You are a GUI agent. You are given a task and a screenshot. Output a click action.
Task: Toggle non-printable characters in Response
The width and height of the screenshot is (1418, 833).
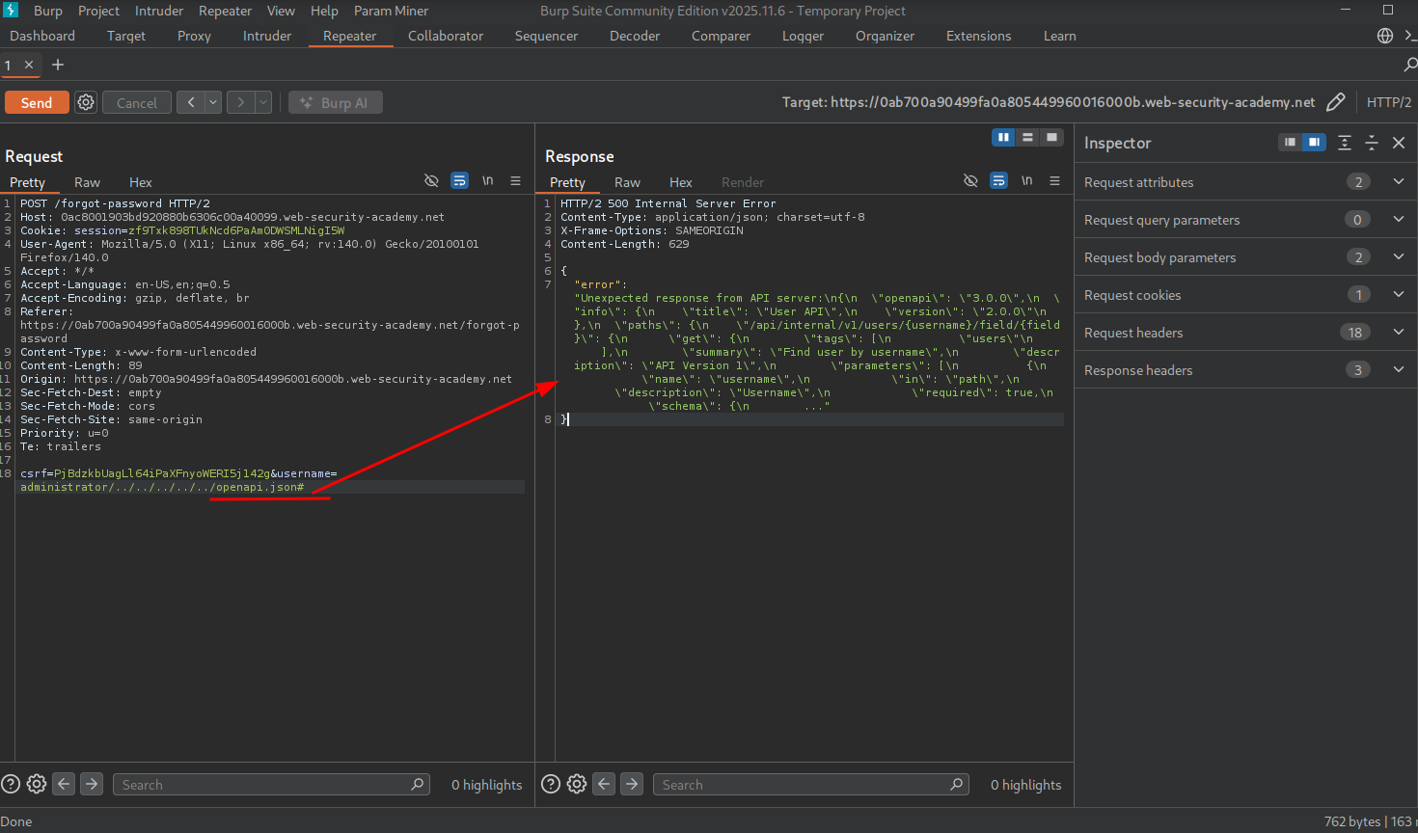(x=970, y=181)
